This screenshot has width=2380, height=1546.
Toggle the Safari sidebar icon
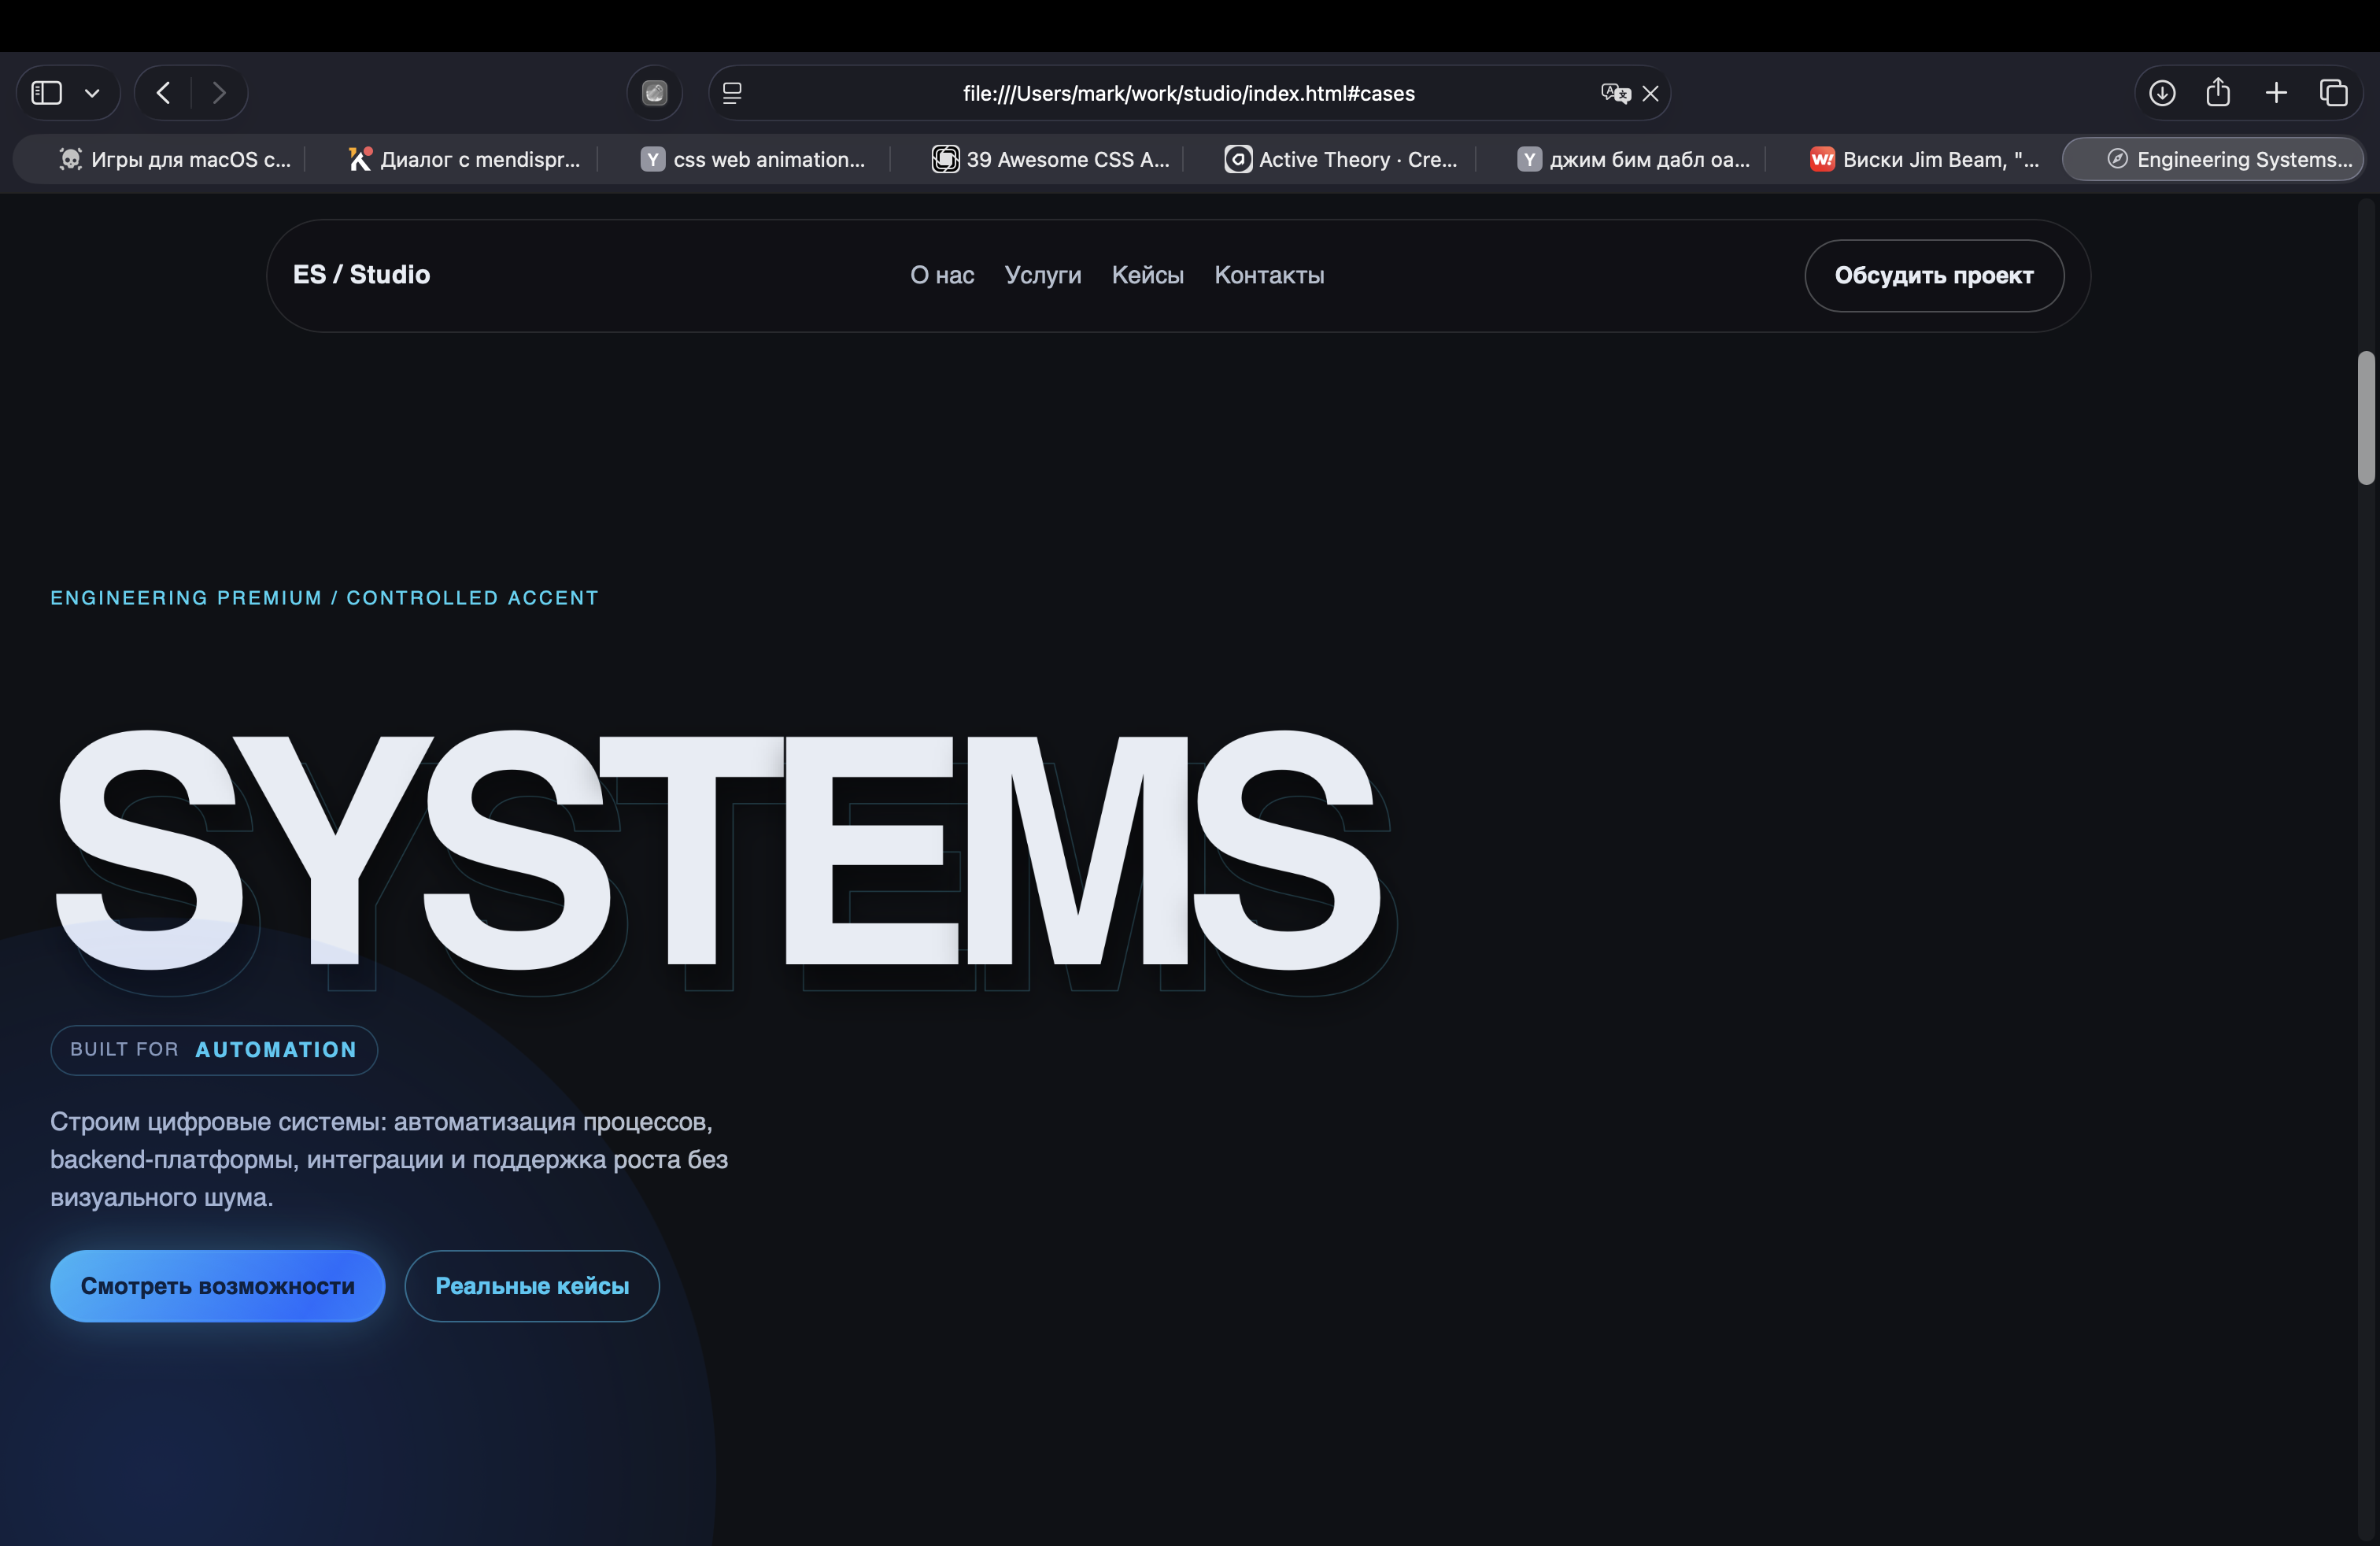point(47,93)
